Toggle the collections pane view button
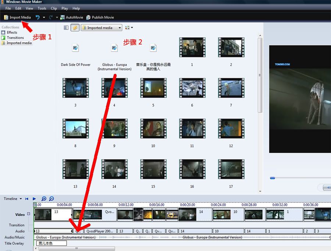This screenshot has width=331, height=251. pyautogui.click(x=66, y=28)
